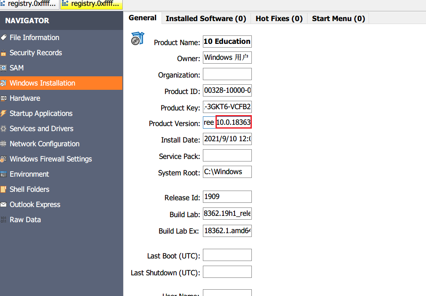Click the Startup Applications lightning icon
Viewport: 426px width, 296px height.
(3, 113)
